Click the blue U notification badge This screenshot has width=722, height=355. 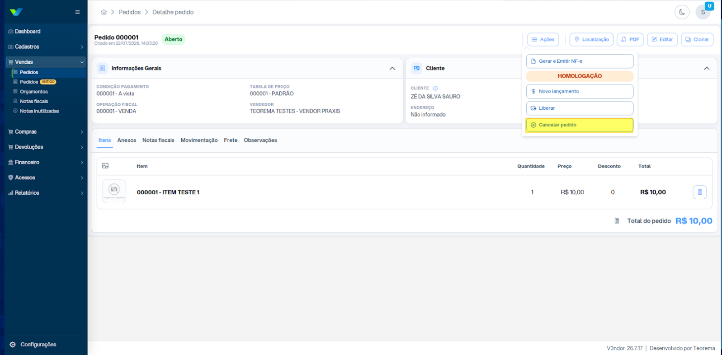(709, 6)
